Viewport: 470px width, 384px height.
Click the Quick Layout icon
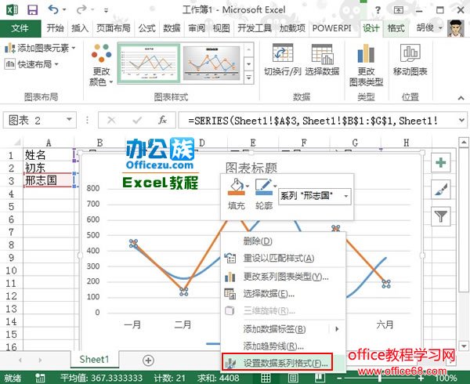pyautogui.click(x=10, y=63)
